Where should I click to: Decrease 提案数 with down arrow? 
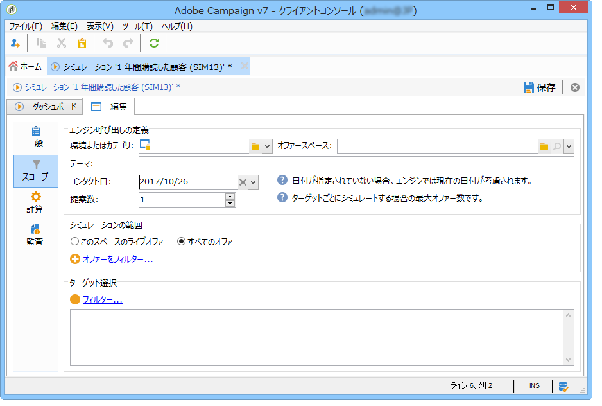coord(230,204)
